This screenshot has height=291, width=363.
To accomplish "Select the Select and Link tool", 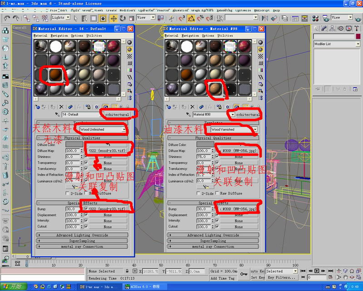I will click(27, 18).
